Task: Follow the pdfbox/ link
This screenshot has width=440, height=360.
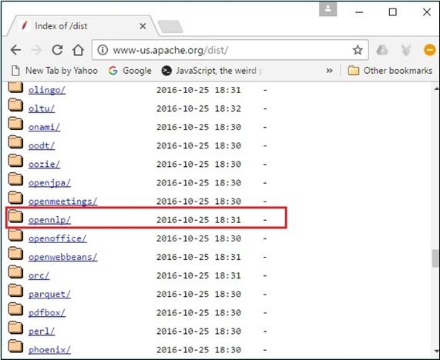Action: tap(47, 312)
